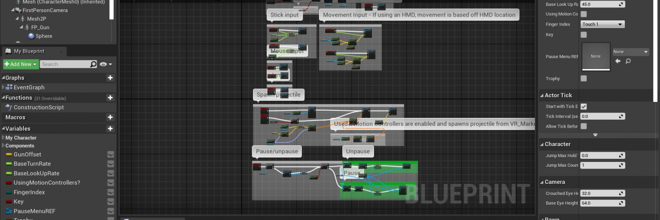Screen dimensions: 660x220
Task: Click the Pause Menu REF browse magnifier icon
Action: coord(628,61)
